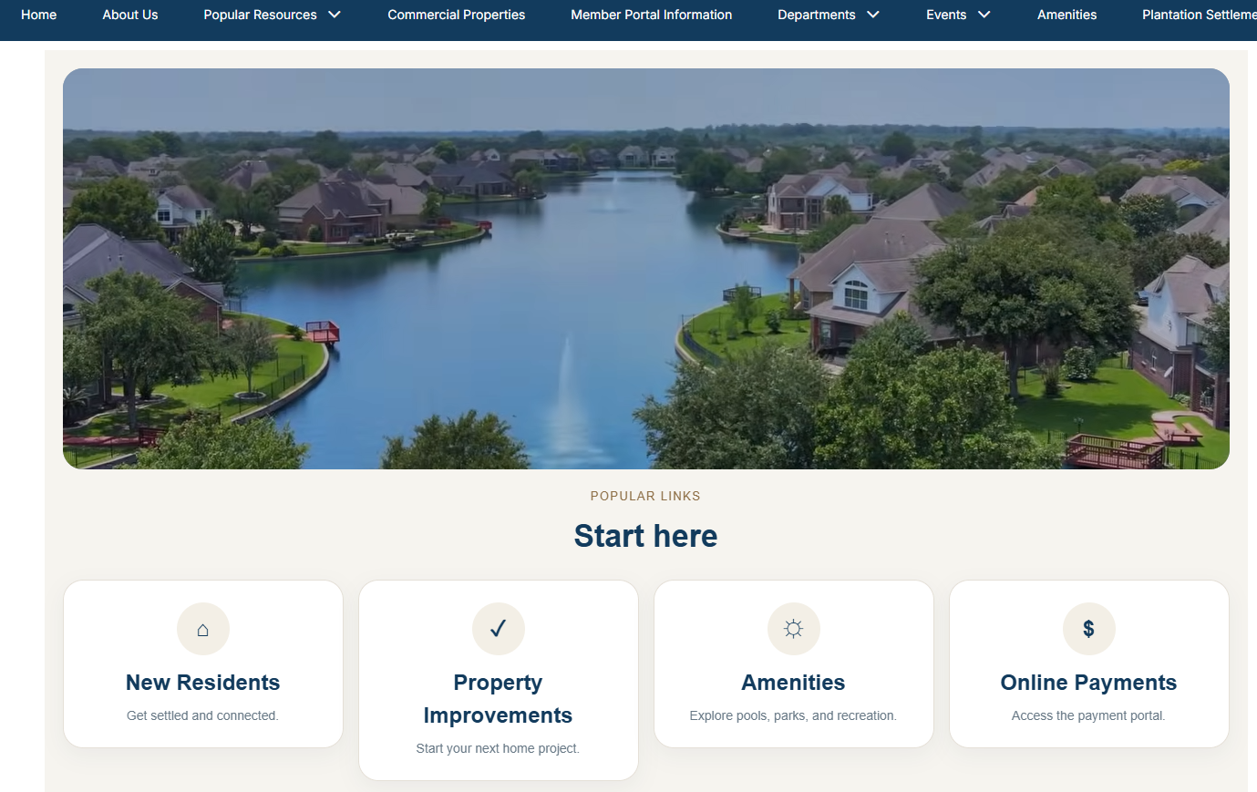Image resolution: width=1257 pixels, height=792 pixels.
Task: Expand the Popular Resources dropdown chevron
Action: pyautogui.click(x=335, y=15)
